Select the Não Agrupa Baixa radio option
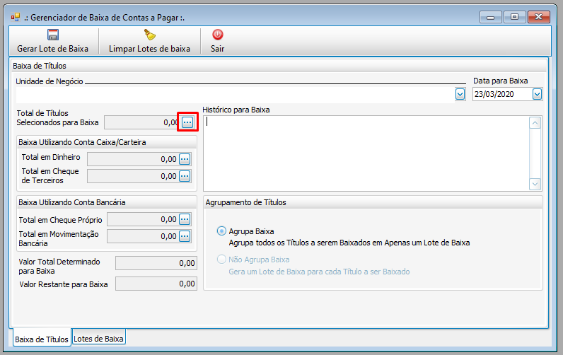 pyautogui.click(x=221, y=259)
